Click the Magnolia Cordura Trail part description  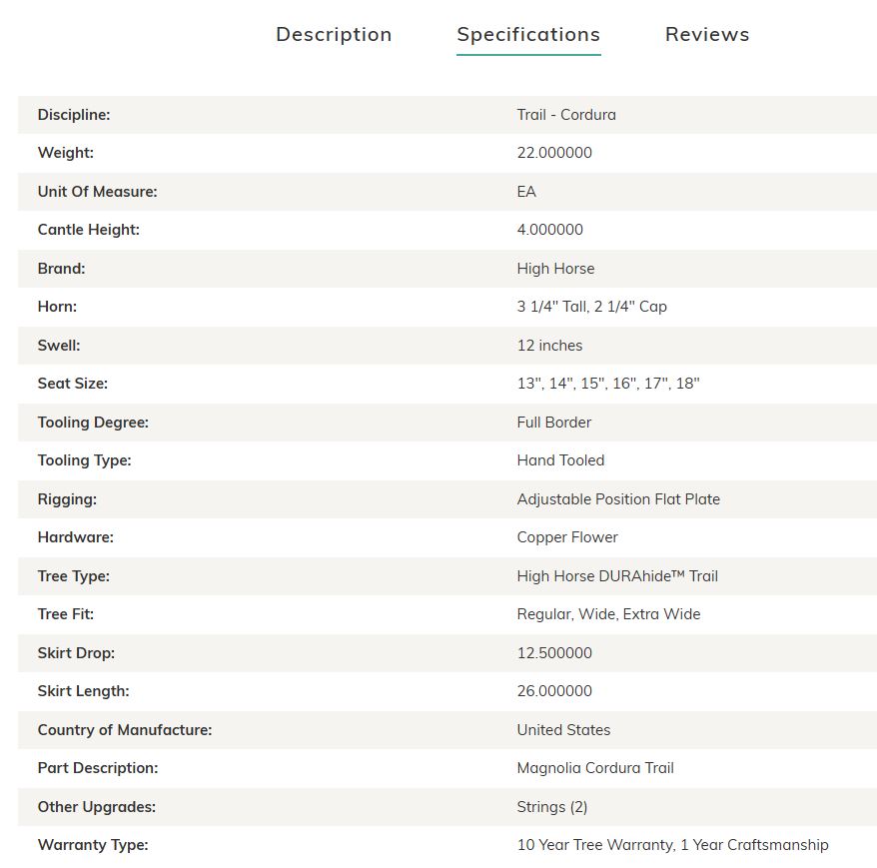595,768
